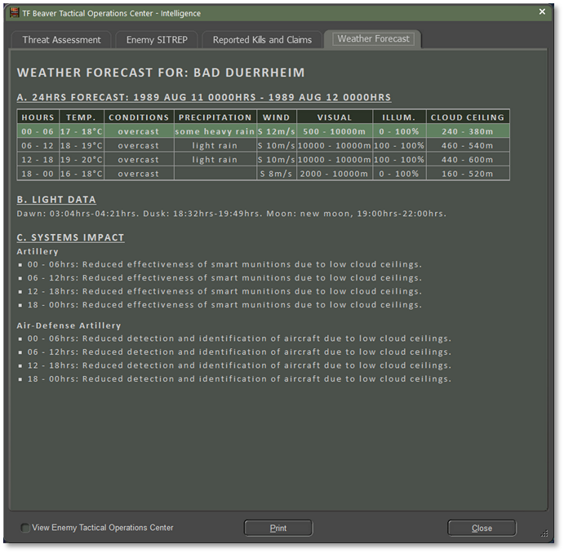Pick the 12 - 18 hours forecast row
The width and height of the screenshot is (564, 553).
pyautogui.click(x=263, y=159)
